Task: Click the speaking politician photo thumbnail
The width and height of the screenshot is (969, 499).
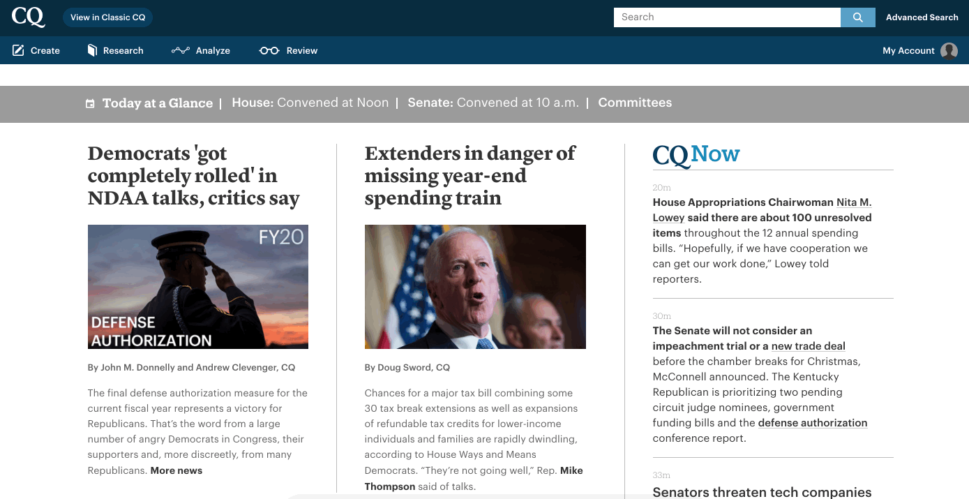Action: 475,287
